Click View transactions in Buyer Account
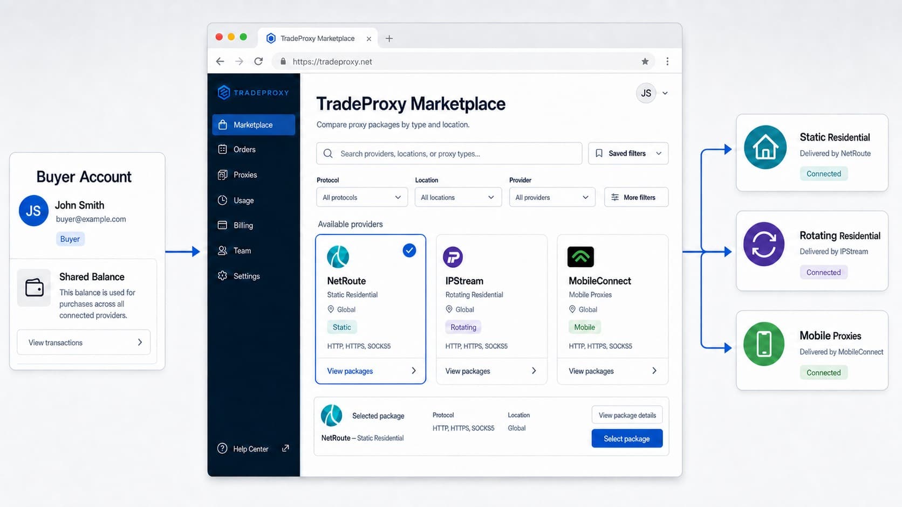Screen dimensions: 902x507 [x=84, y=342]
